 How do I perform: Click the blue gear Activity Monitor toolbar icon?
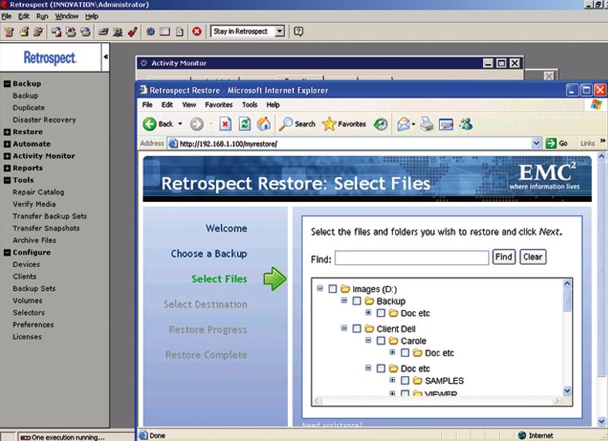(x=150, y=32)
